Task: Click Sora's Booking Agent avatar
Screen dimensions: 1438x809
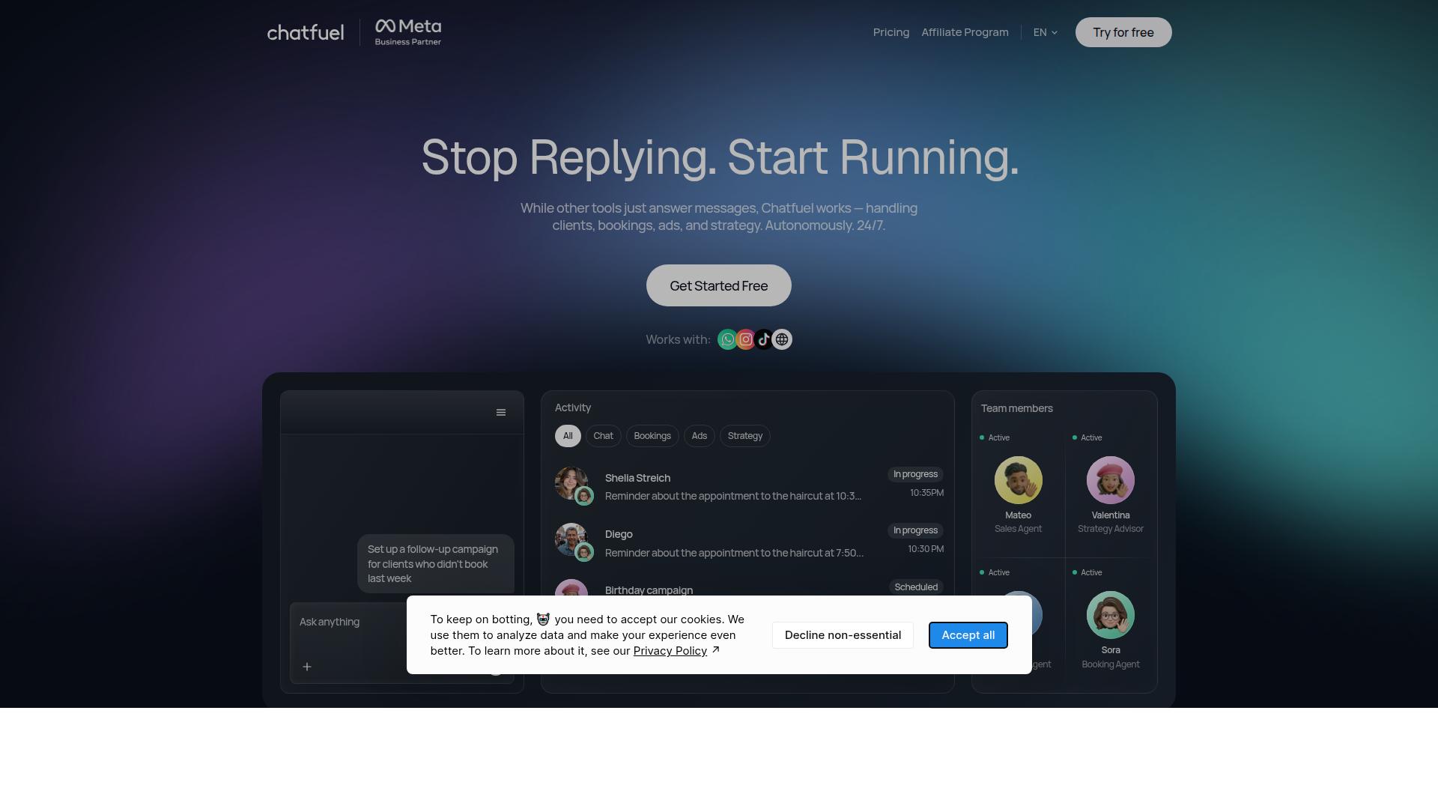Action: pyautogui.click(x=1111, y=615)
